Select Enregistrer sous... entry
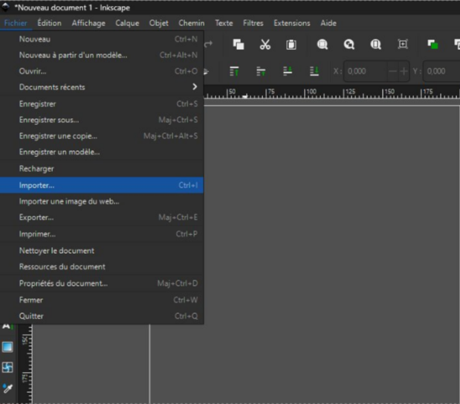The width and height of the screenshot is (460, 404). (102, 120)
